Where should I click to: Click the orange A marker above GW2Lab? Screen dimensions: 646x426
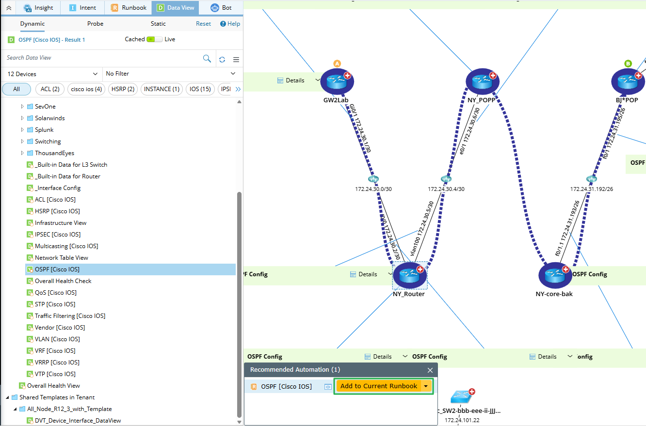337,63
